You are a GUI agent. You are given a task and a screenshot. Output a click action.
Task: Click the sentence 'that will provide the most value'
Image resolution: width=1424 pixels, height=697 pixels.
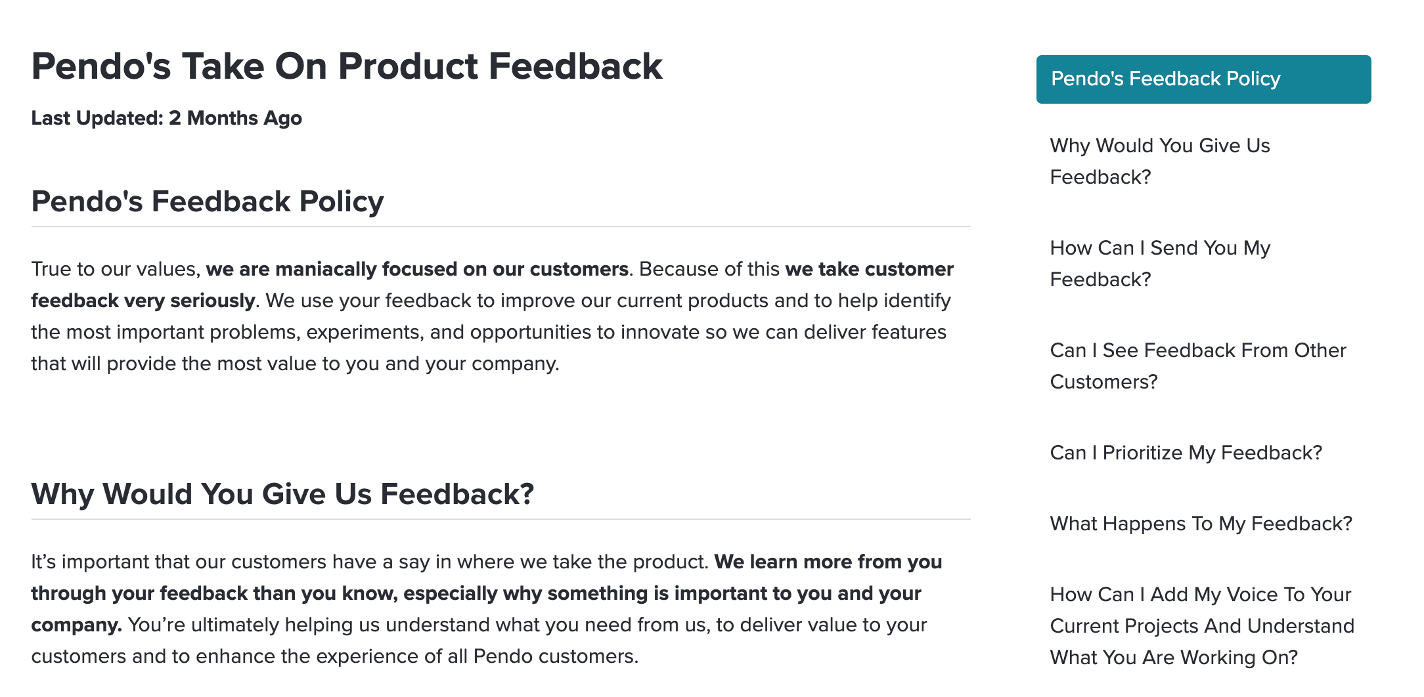pyautogui.click(x=296, y=364)
